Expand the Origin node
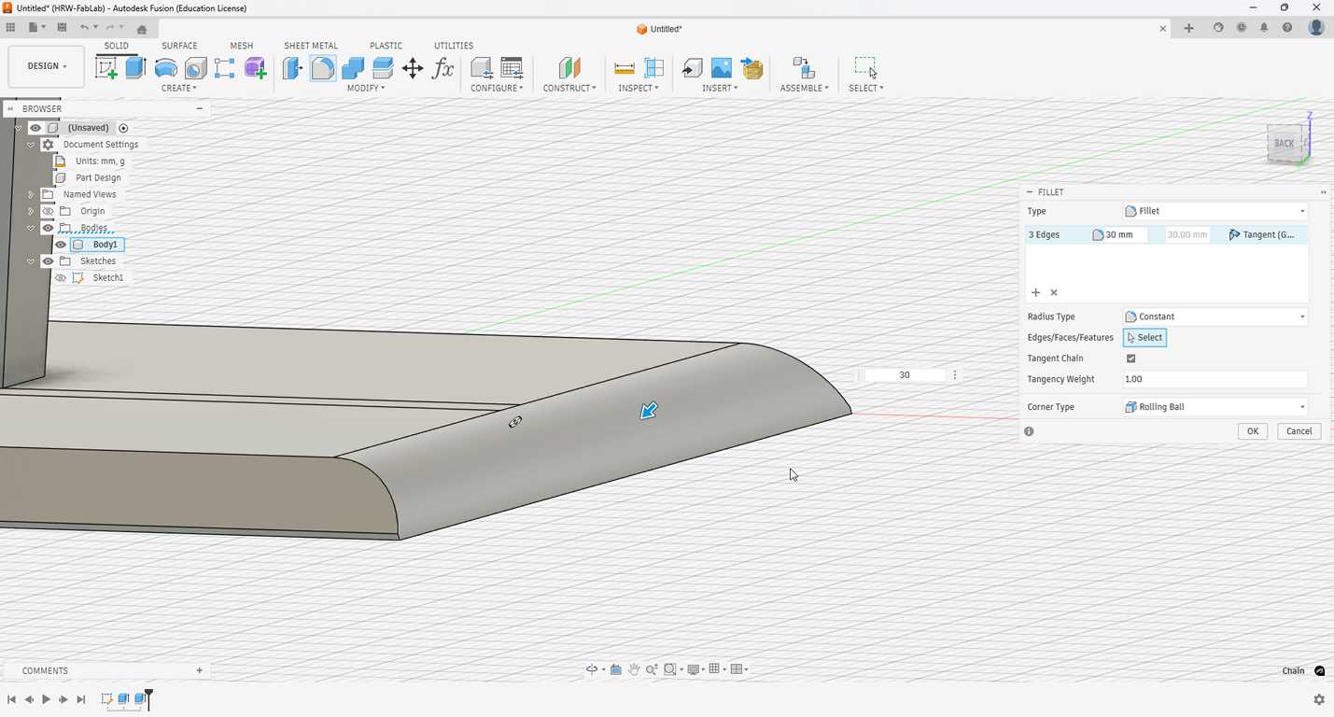 31,211
